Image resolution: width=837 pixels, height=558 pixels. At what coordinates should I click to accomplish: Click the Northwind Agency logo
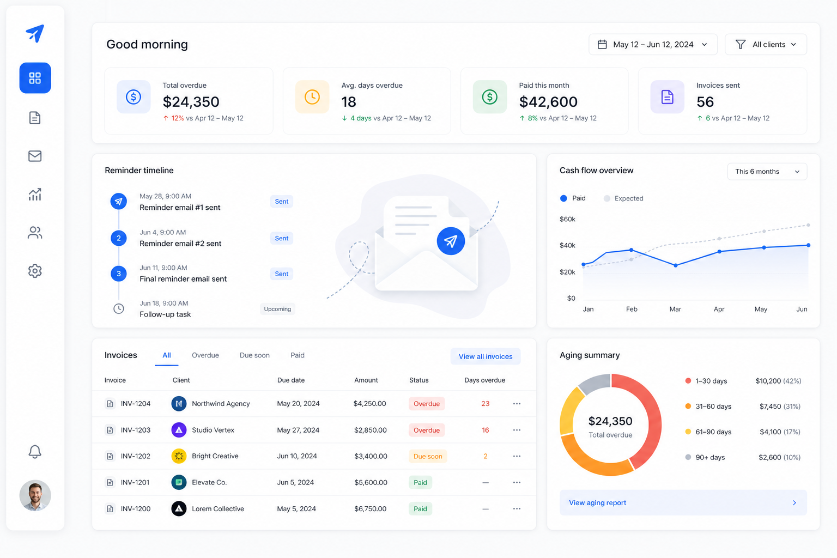tap(179, 404)
